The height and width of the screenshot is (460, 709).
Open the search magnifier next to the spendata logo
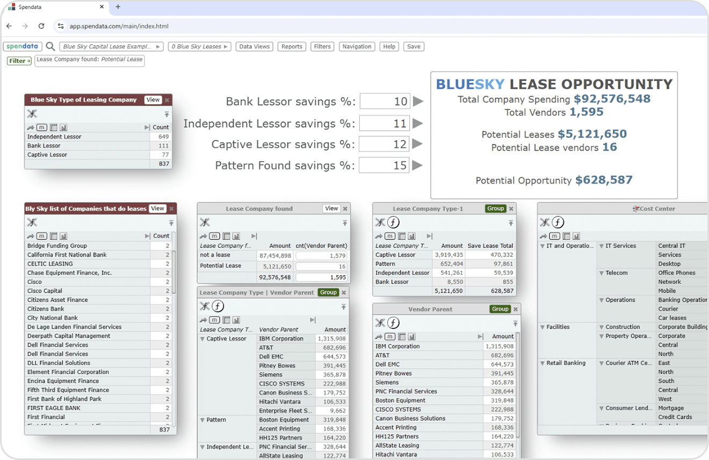click(49, 46)
